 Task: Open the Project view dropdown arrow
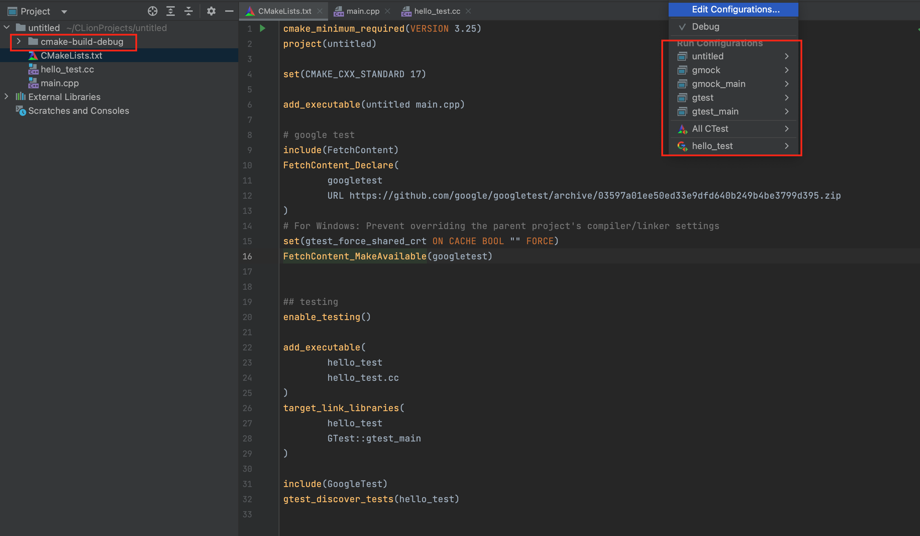(x=64, y=12)
